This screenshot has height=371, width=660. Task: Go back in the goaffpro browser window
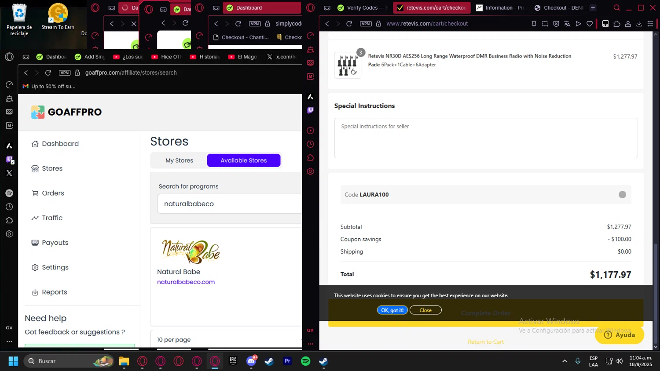[26, 73]
